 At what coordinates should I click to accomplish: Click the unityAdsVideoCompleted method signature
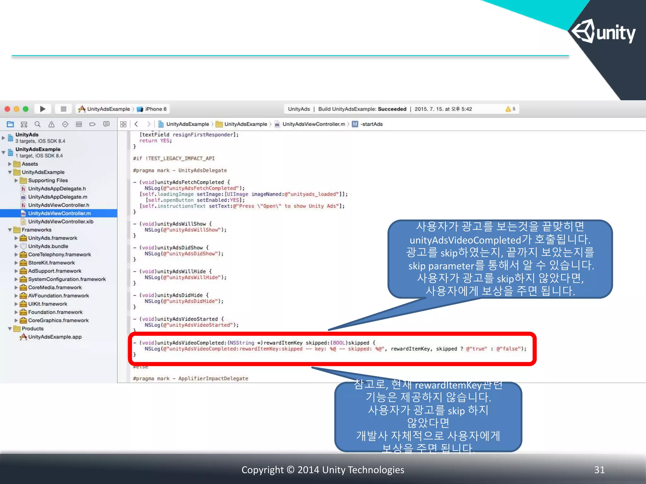[x=254, y=343]
